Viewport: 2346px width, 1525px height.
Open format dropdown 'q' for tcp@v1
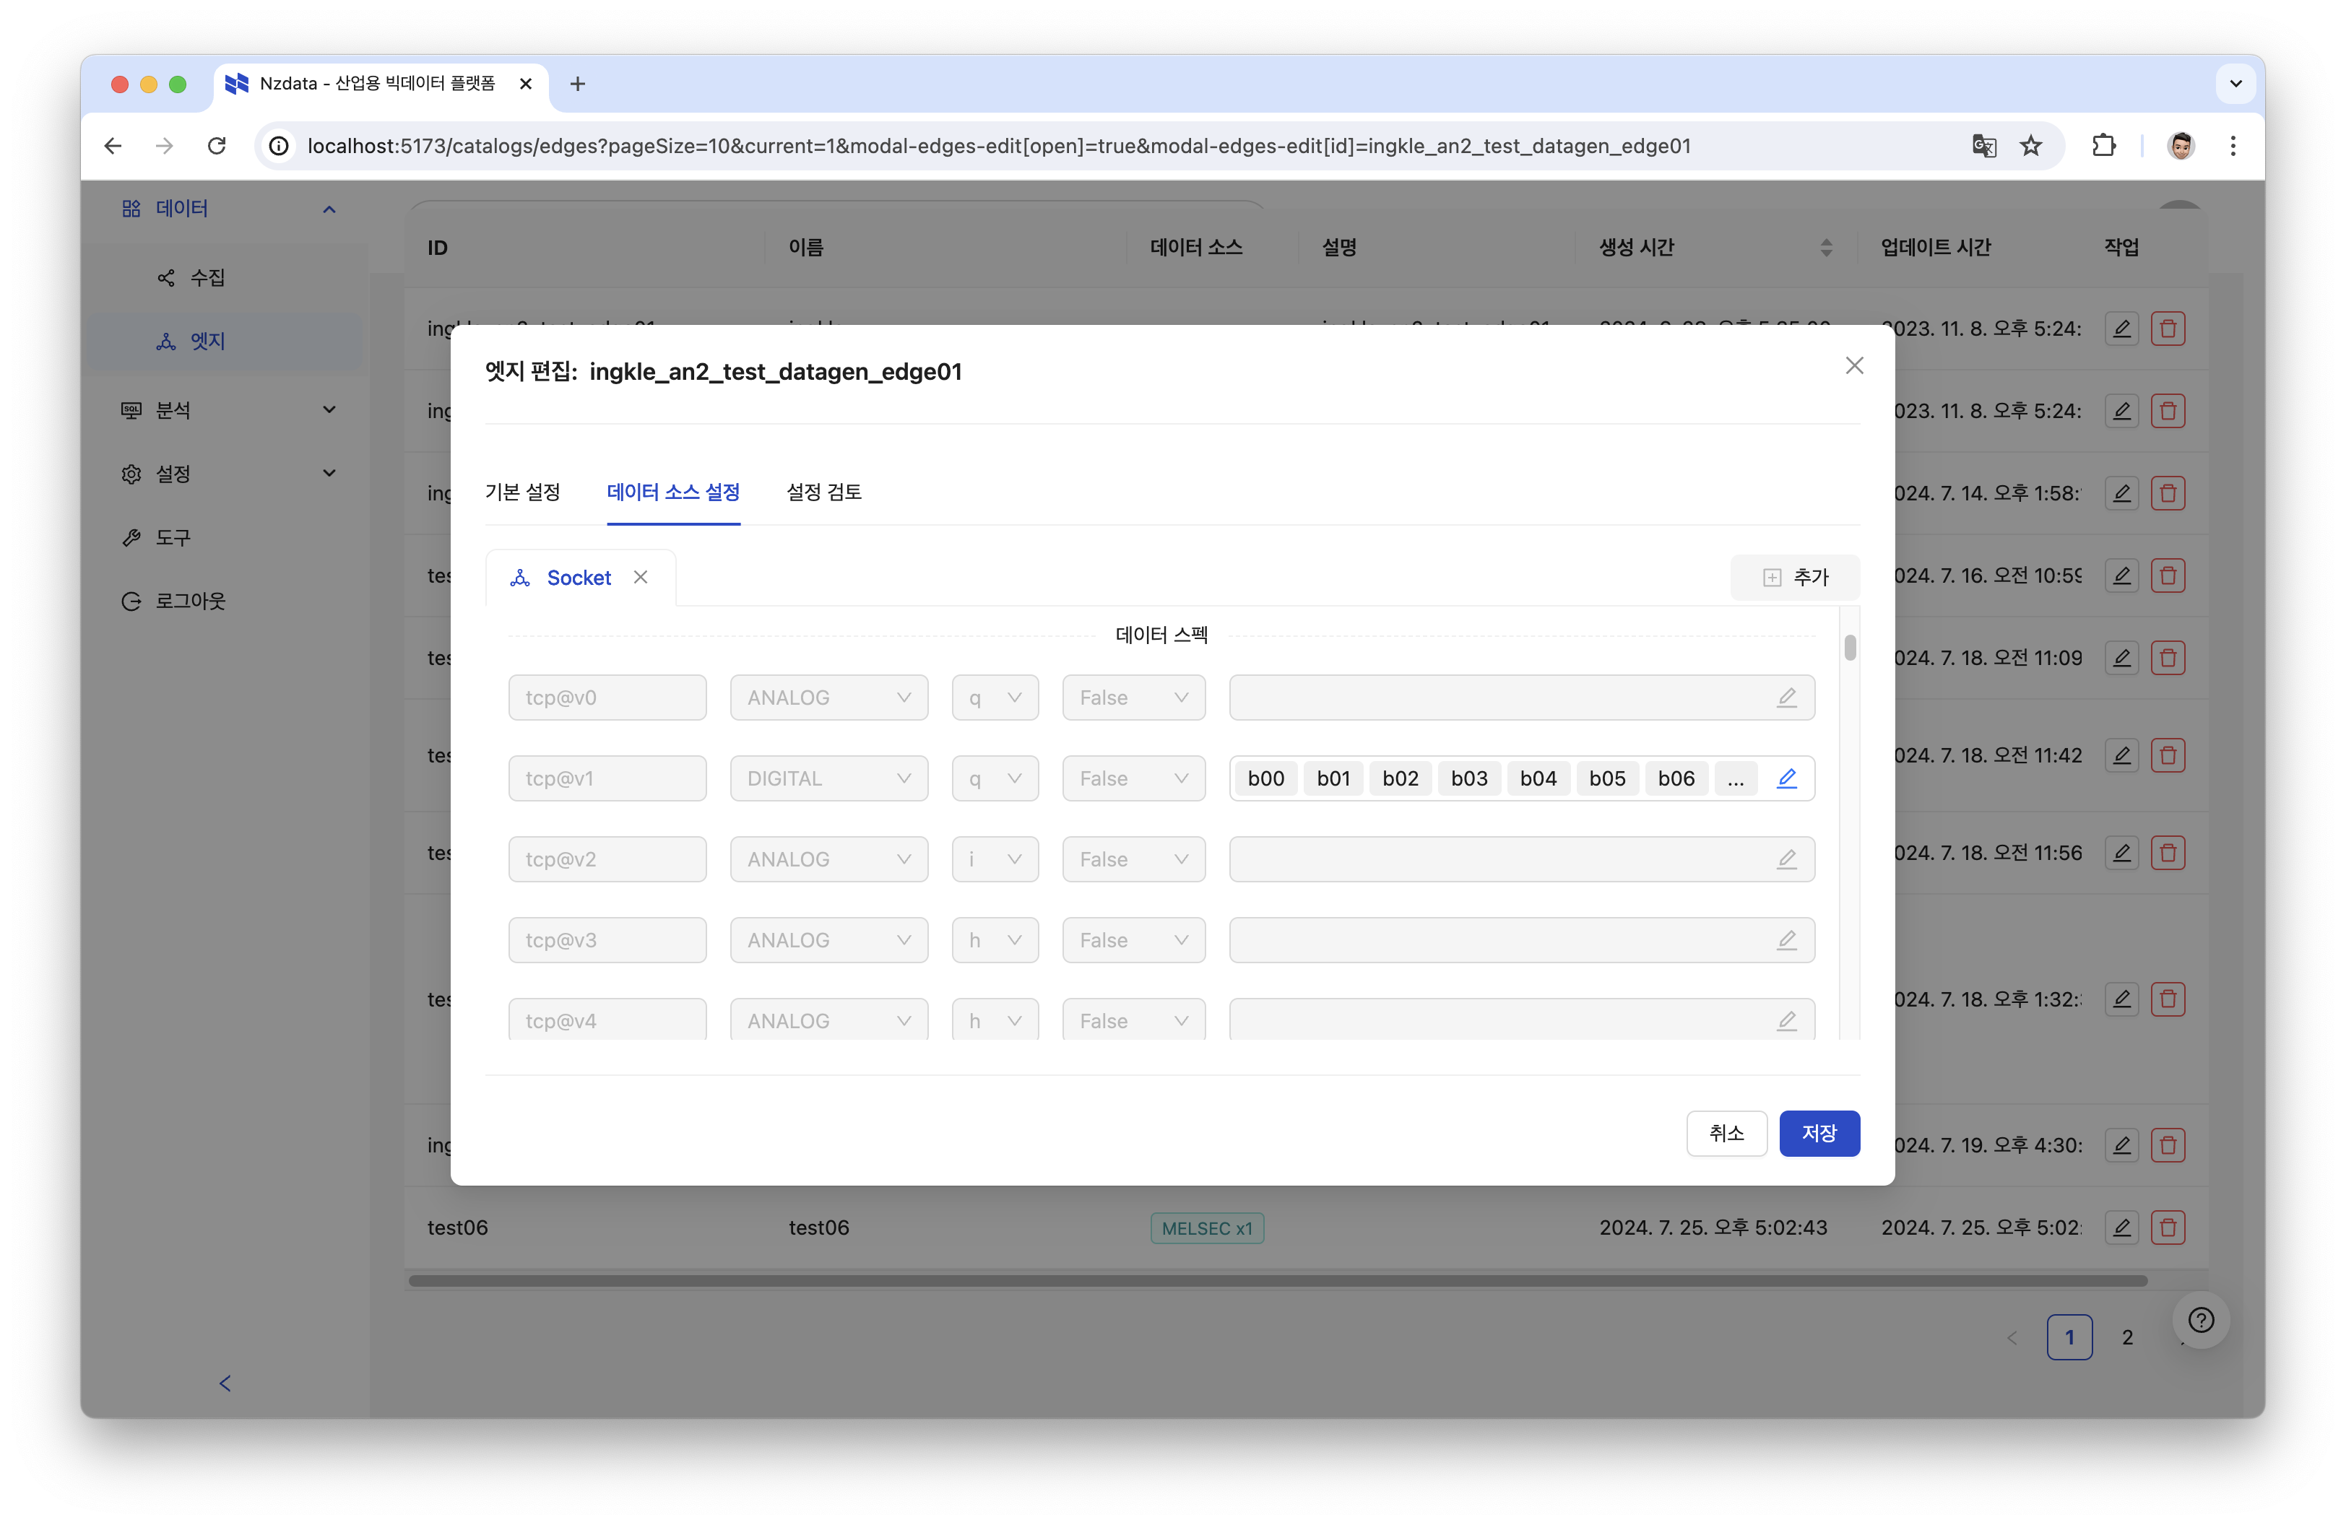pyautogui.click(x=995, y=778)
